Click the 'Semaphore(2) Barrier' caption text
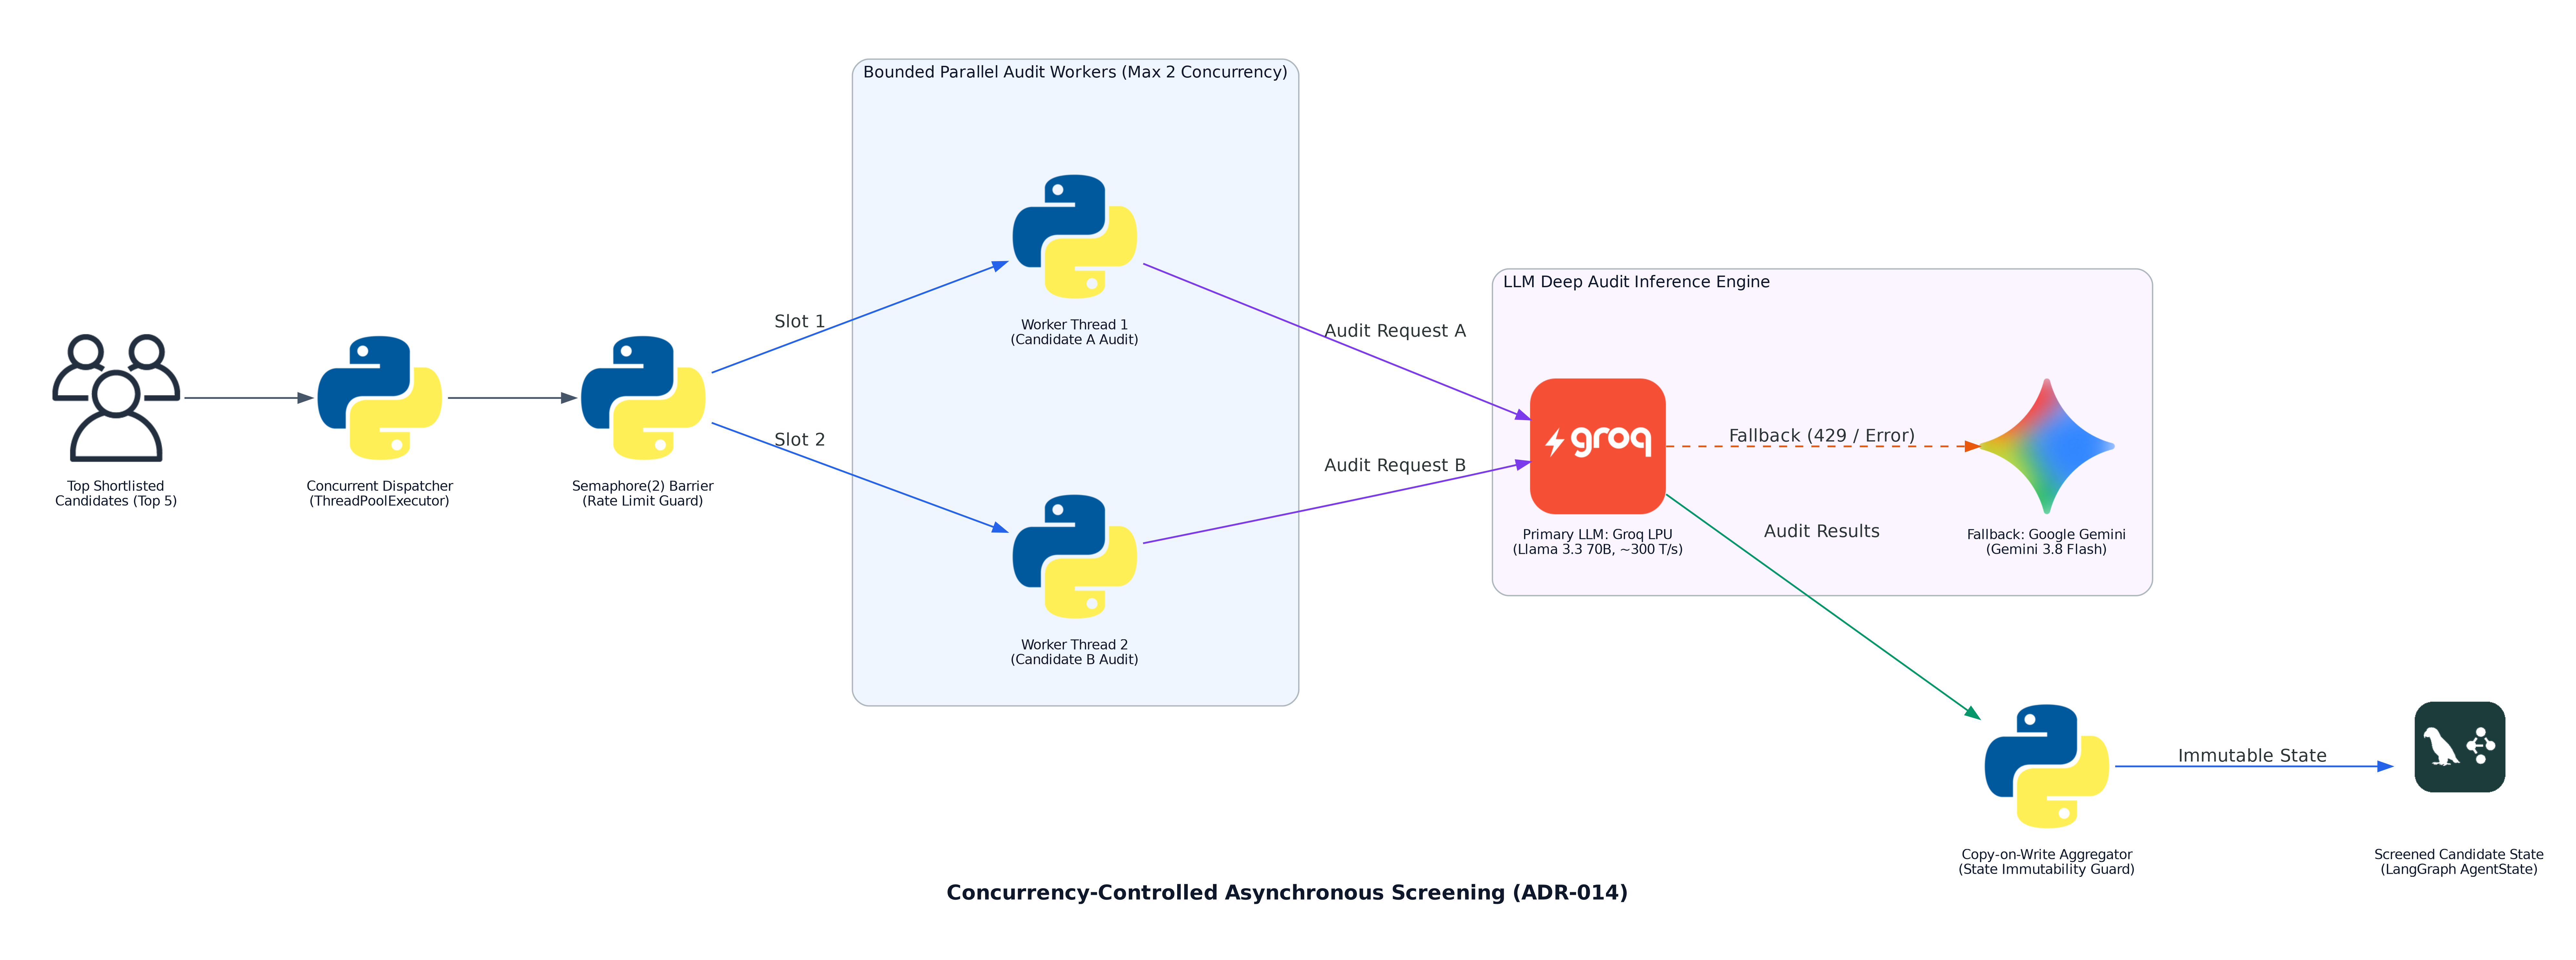 click(x=643, y=486)
